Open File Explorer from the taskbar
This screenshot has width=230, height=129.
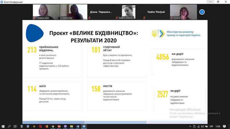point(72,126)
